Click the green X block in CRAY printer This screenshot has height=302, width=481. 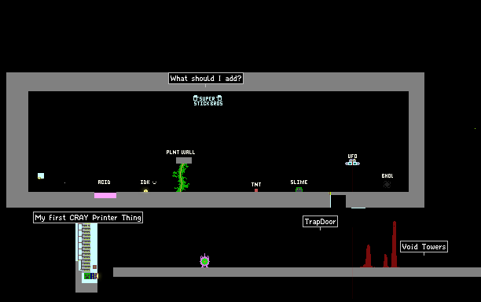(x=87, y=276)
